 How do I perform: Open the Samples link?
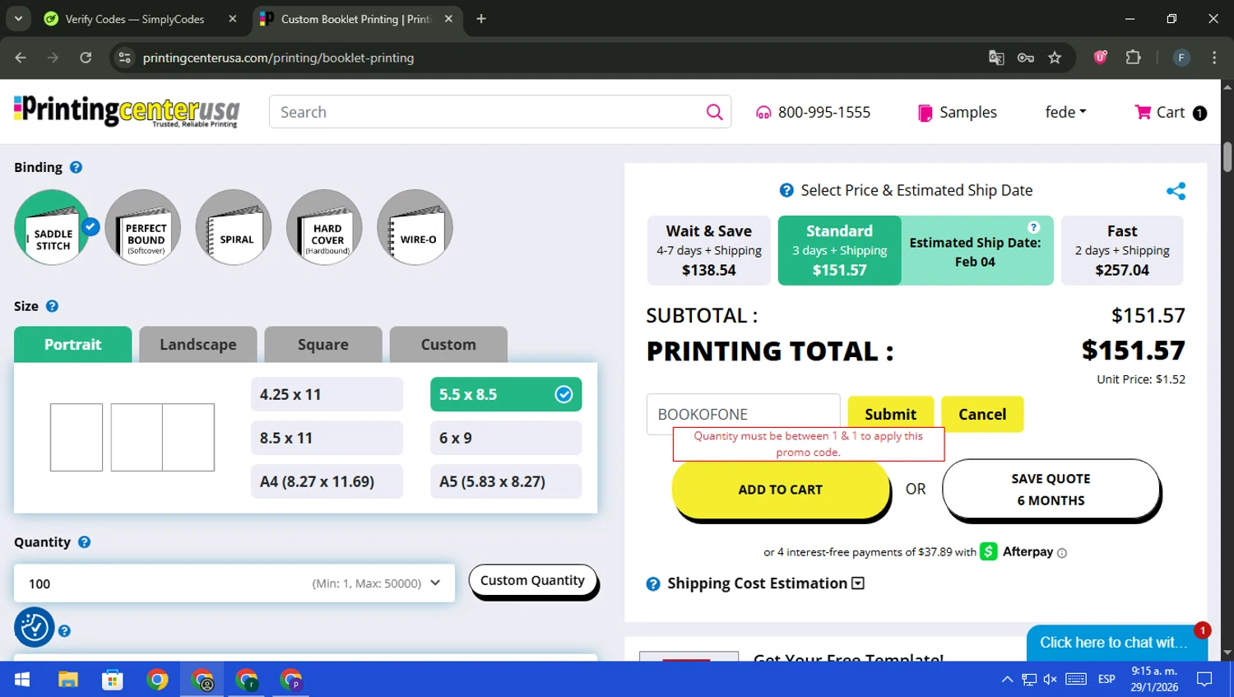pos(958,112)
